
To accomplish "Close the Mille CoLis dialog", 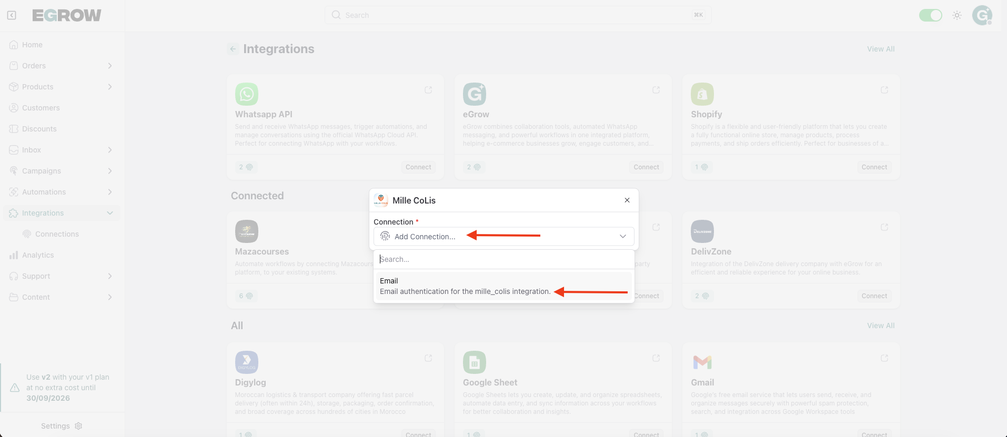I will (x=627, y=200).
